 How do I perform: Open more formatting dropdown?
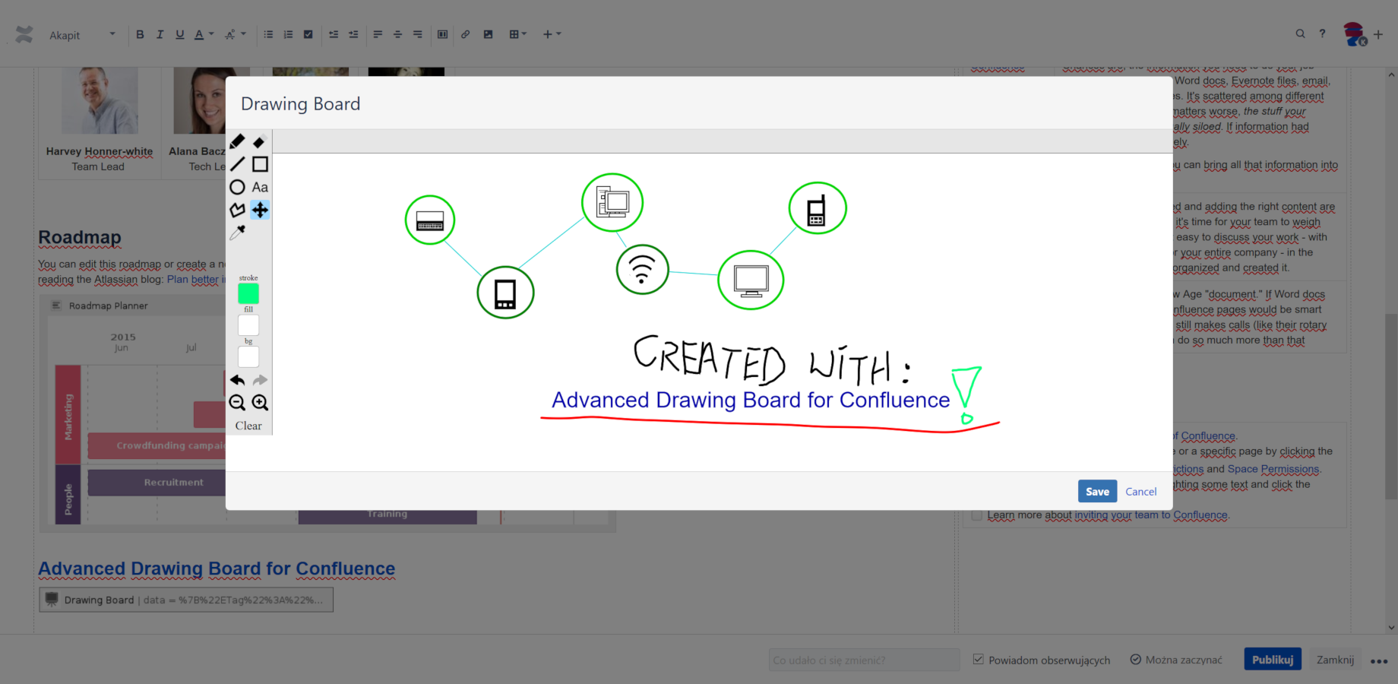(x=236, y=34)
